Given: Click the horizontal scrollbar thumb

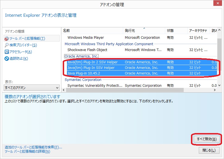Looking at the screenshot, I should coord(125,90).
